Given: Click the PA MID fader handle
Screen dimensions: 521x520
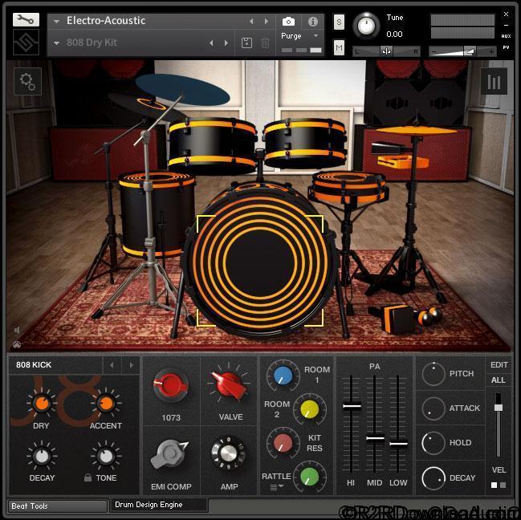Looking at the screenshot, I should click(375, 438).
